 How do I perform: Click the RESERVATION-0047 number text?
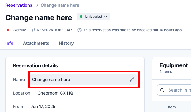click(55, 30)
